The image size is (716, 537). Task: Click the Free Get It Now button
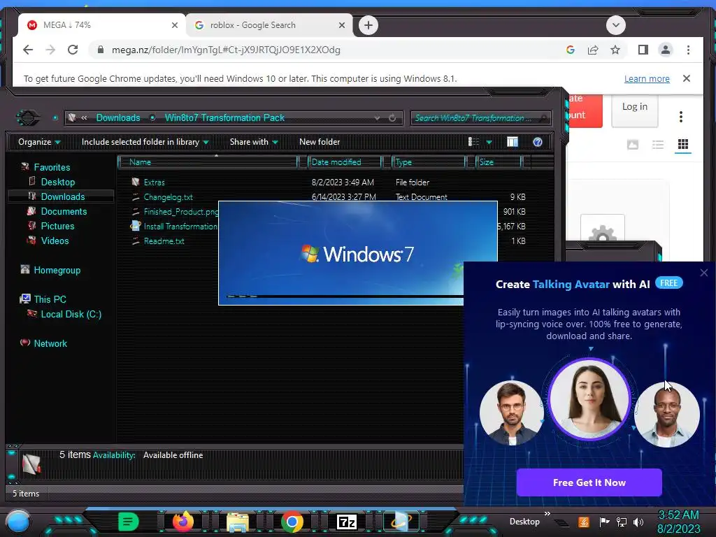click(589, 482)
